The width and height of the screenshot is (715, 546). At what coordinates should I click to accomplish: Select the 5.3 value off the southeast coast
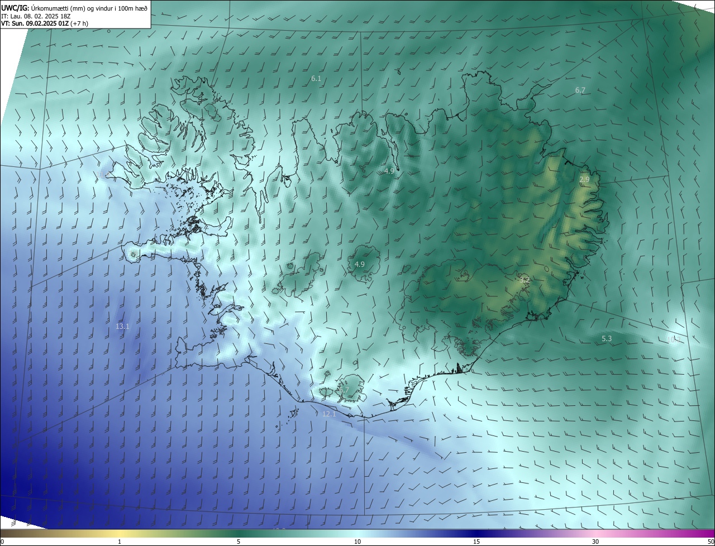pyautogui.click(x=607, y=339)
